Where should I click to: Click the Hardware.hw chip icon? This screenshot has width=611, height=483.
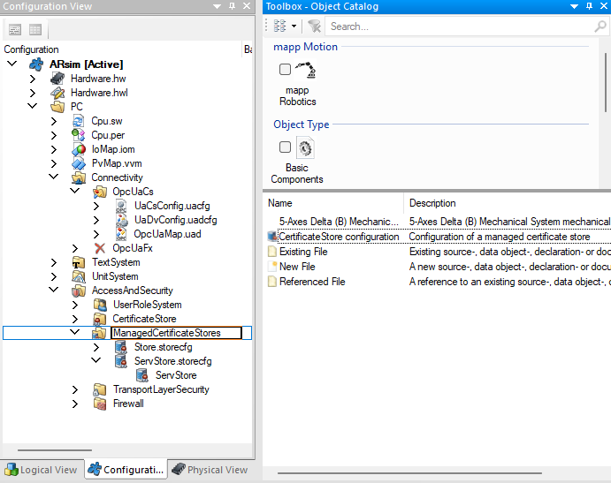click(57, 79)
